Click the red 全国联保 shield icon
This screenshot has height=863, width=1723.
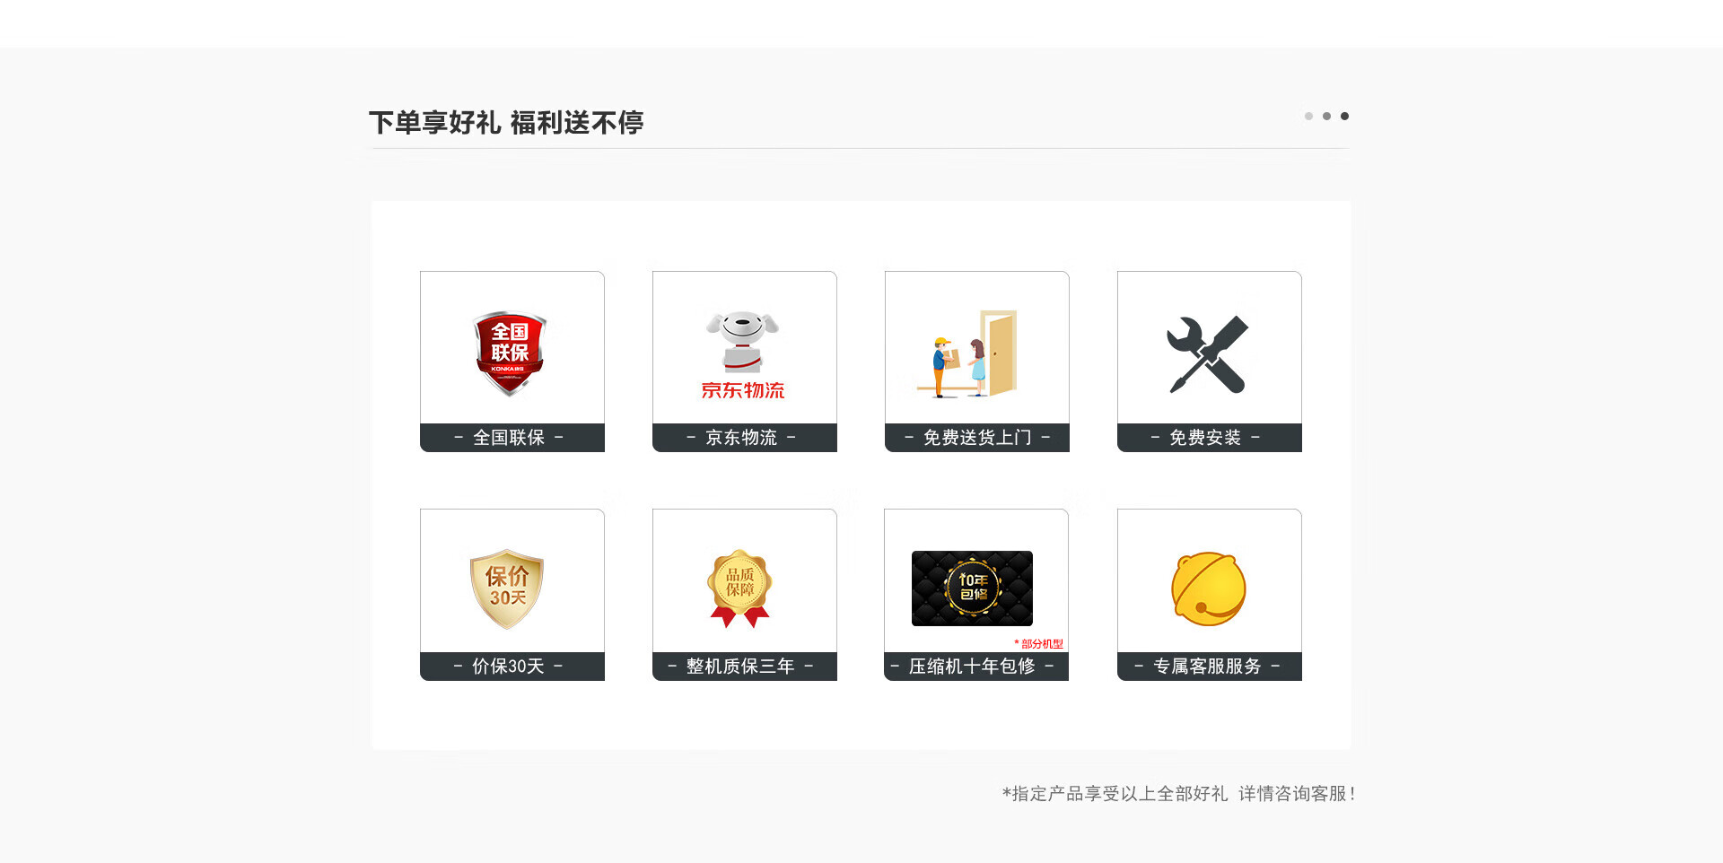click(x=510, y=353)
